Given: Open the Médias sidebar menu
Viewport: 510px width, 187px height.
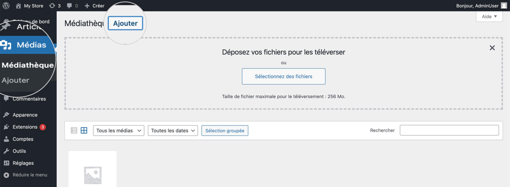Looking at the screenshot, I should (x=28, y=45).
